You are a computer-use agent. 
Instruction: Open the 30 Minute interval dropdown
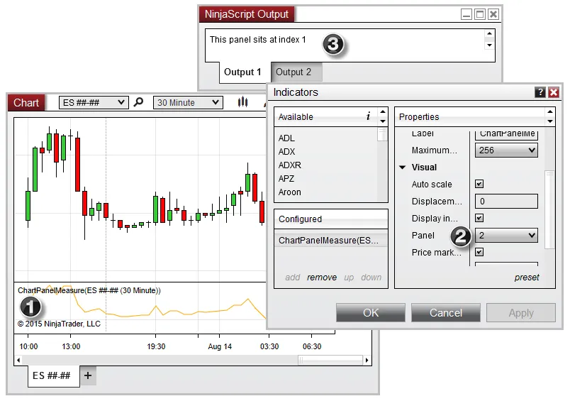(x=188, y=103)
